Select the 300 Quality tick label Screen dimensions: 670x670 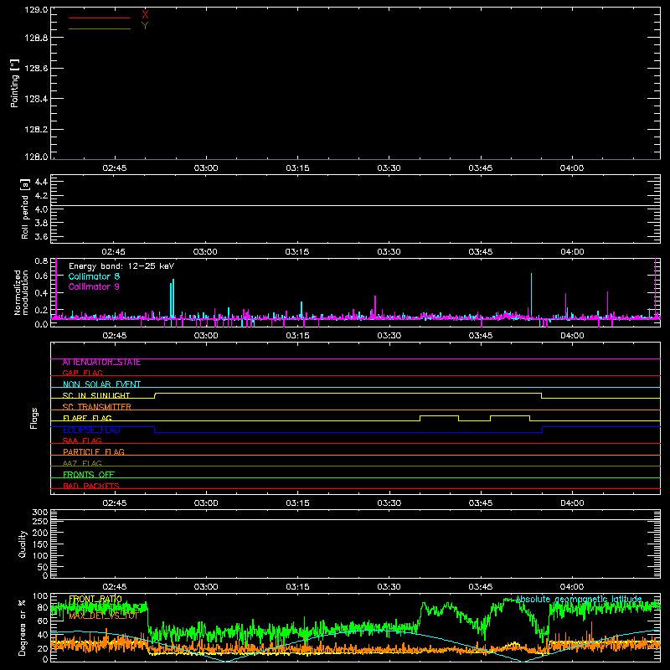[40, 512]
